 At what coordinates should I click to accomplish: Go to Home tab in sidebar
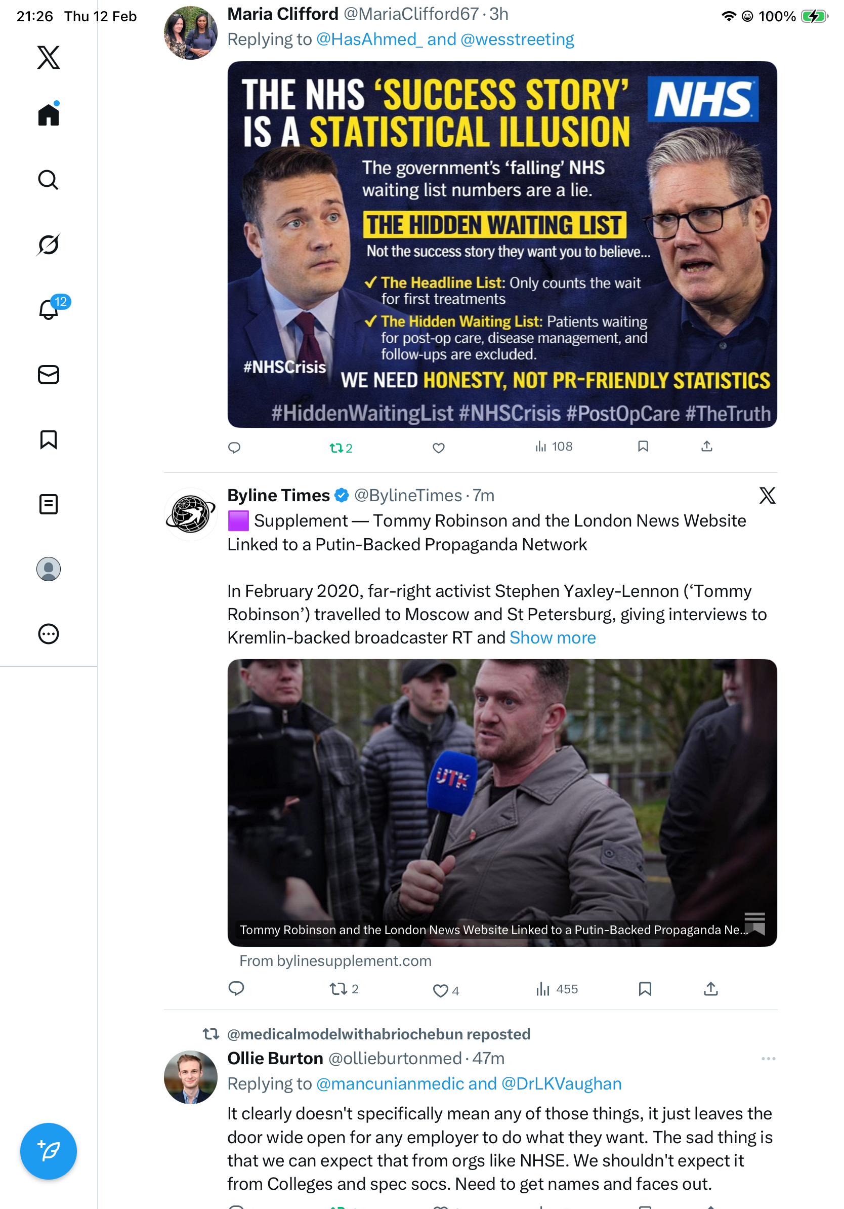pyautogui.click(x=48, y=115)
